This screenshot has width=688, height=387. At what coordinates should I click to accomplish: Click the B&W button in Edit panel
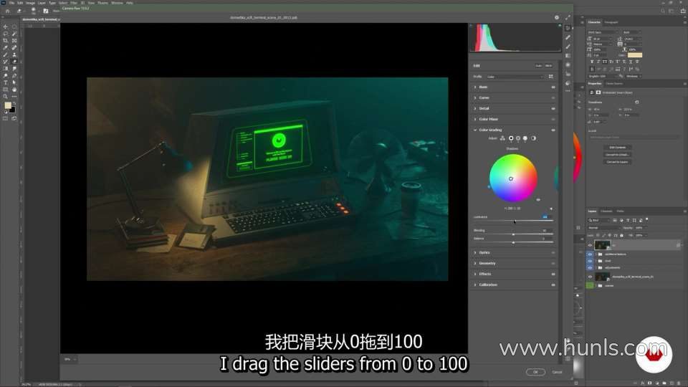548,66
